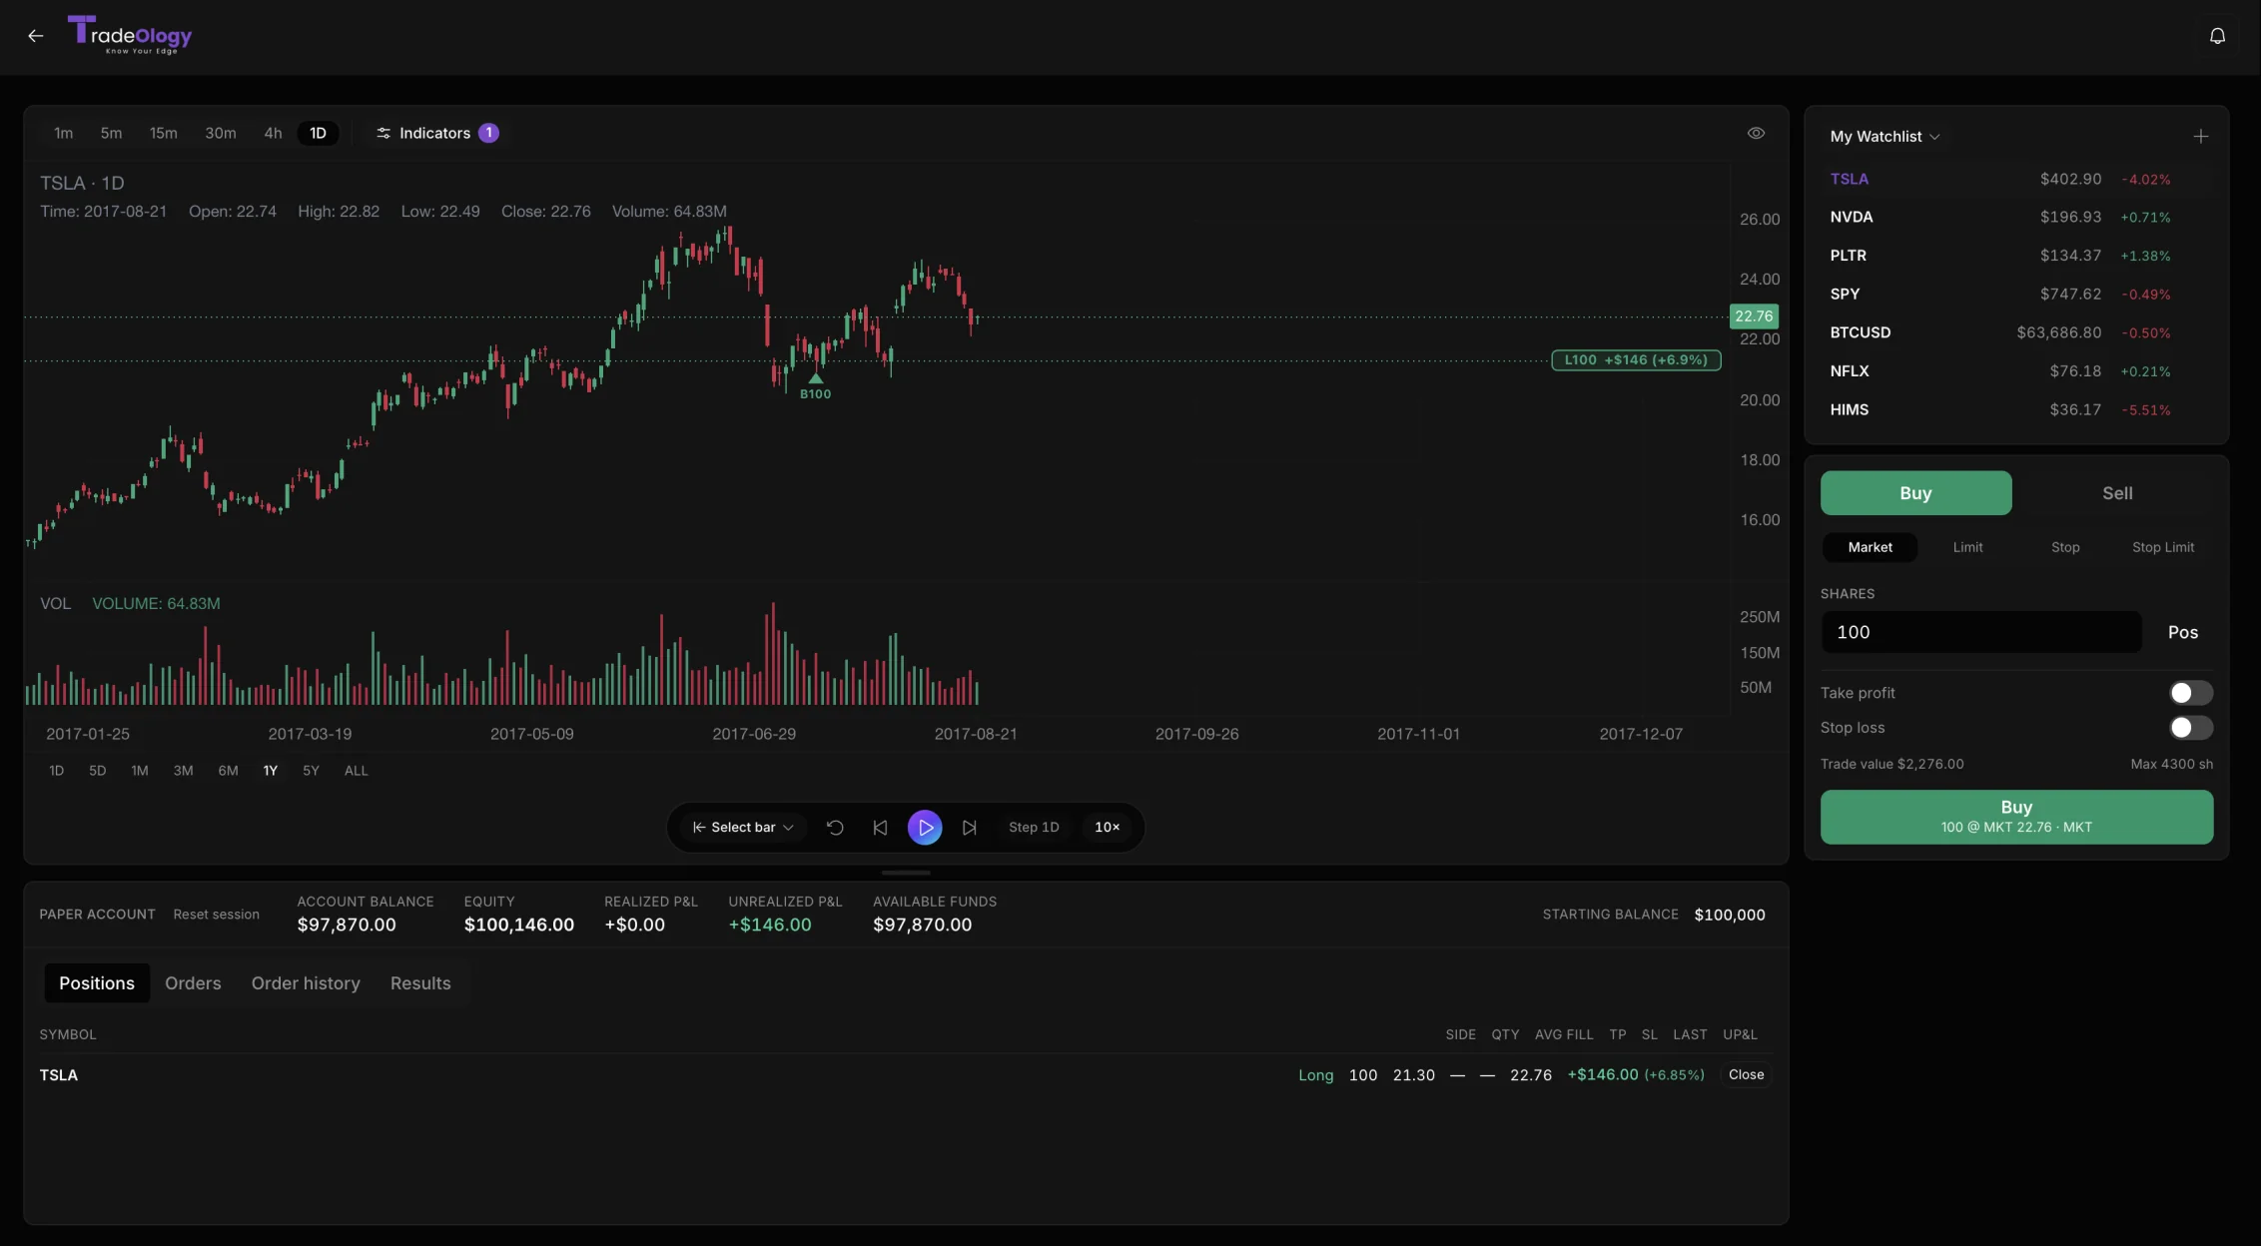Open the Order history tab
The height and width of the screenshot is (1246, 2261).
coord(306,983)
